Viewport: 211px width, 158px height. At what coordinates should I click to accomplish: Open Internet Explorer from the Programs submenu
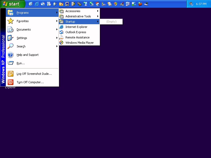(76, 27)
